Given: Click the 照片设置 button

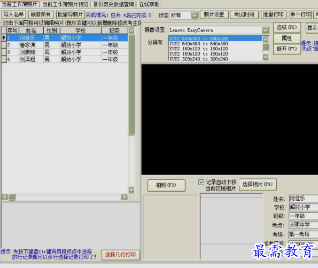Looking at the screenshot, I should pos(214,15).
